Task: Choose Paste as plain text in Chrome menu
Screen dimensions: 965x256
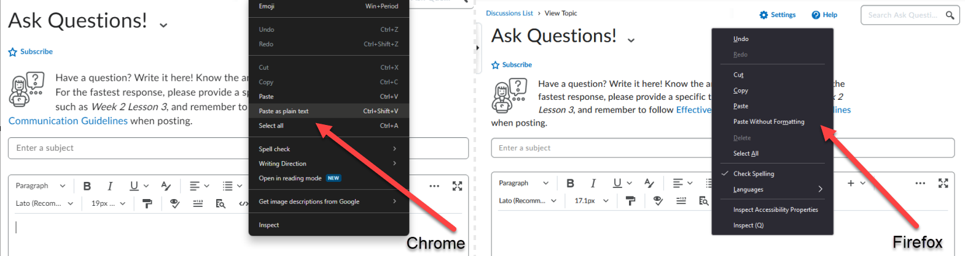Action: tap(329, 111)
